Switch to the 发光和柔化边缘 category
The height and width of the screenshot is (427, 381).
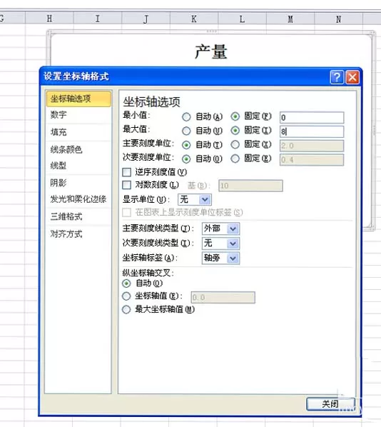coord(78,199)
